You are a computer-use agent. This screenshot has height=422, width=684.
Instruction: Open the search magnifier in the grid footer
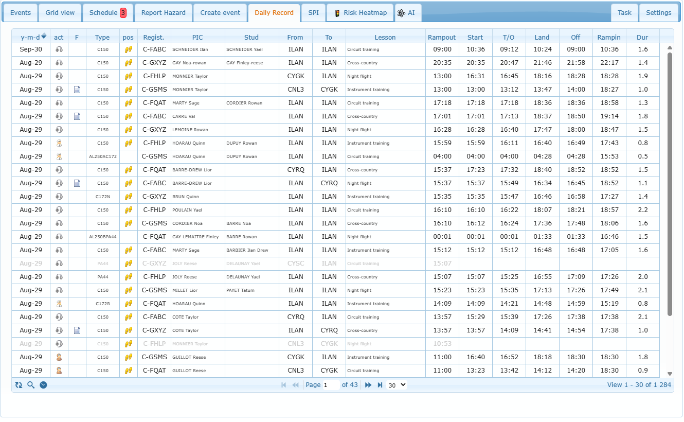31,385
